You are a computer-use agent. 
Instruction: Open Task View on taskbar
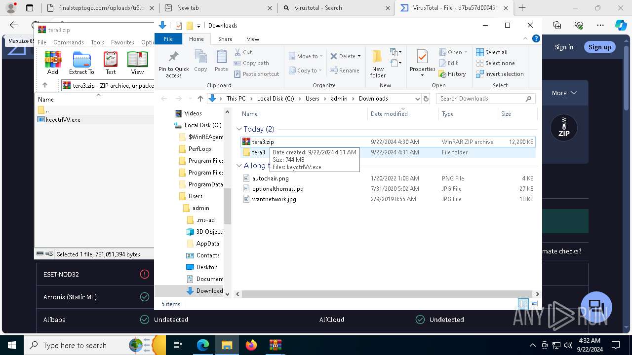[178, 345]
